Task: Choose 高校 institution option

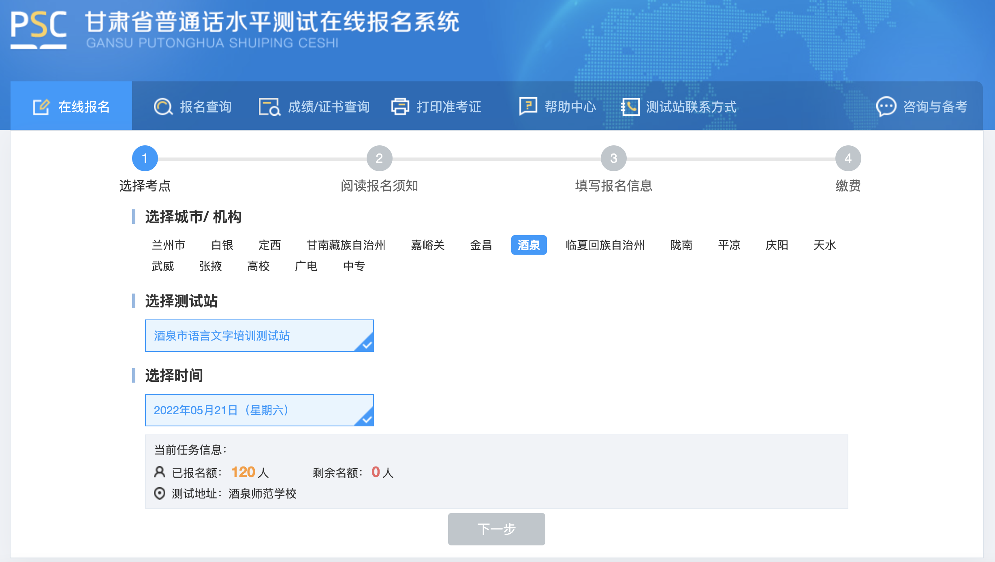Action: (258, 266)
